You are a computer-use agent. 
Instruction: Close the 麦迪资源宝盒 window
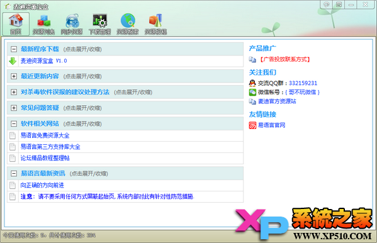point(366,4)
